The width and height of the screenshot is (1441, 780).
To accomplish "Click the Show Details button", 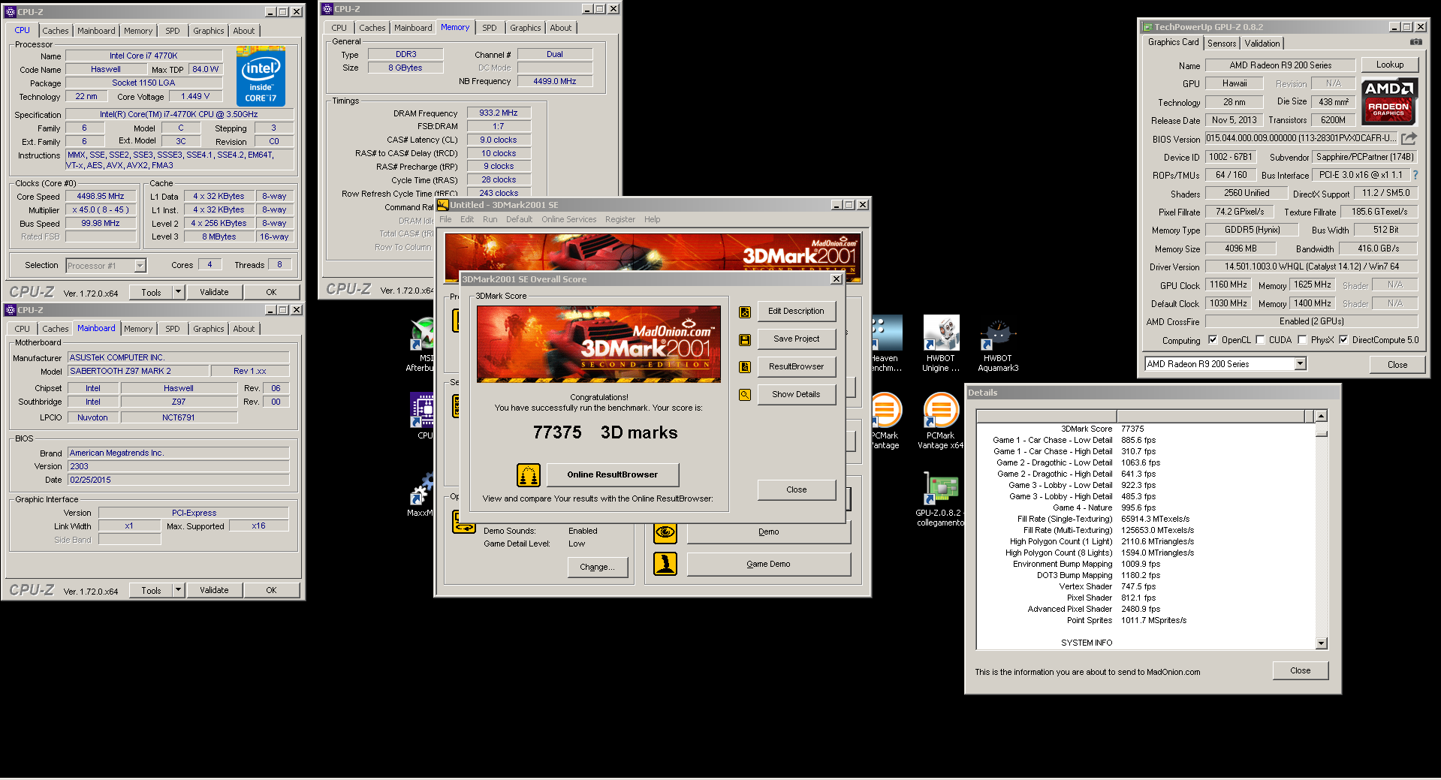I will click(797, 394).
